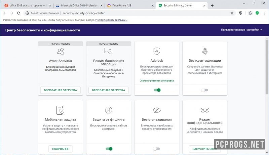Click the Mobile protection phone icon

(60, 110)
